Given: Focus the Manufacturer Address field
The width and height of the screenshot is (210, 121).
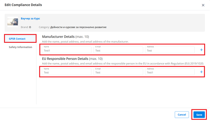Looking at the screenshot, I should point(170,50).
